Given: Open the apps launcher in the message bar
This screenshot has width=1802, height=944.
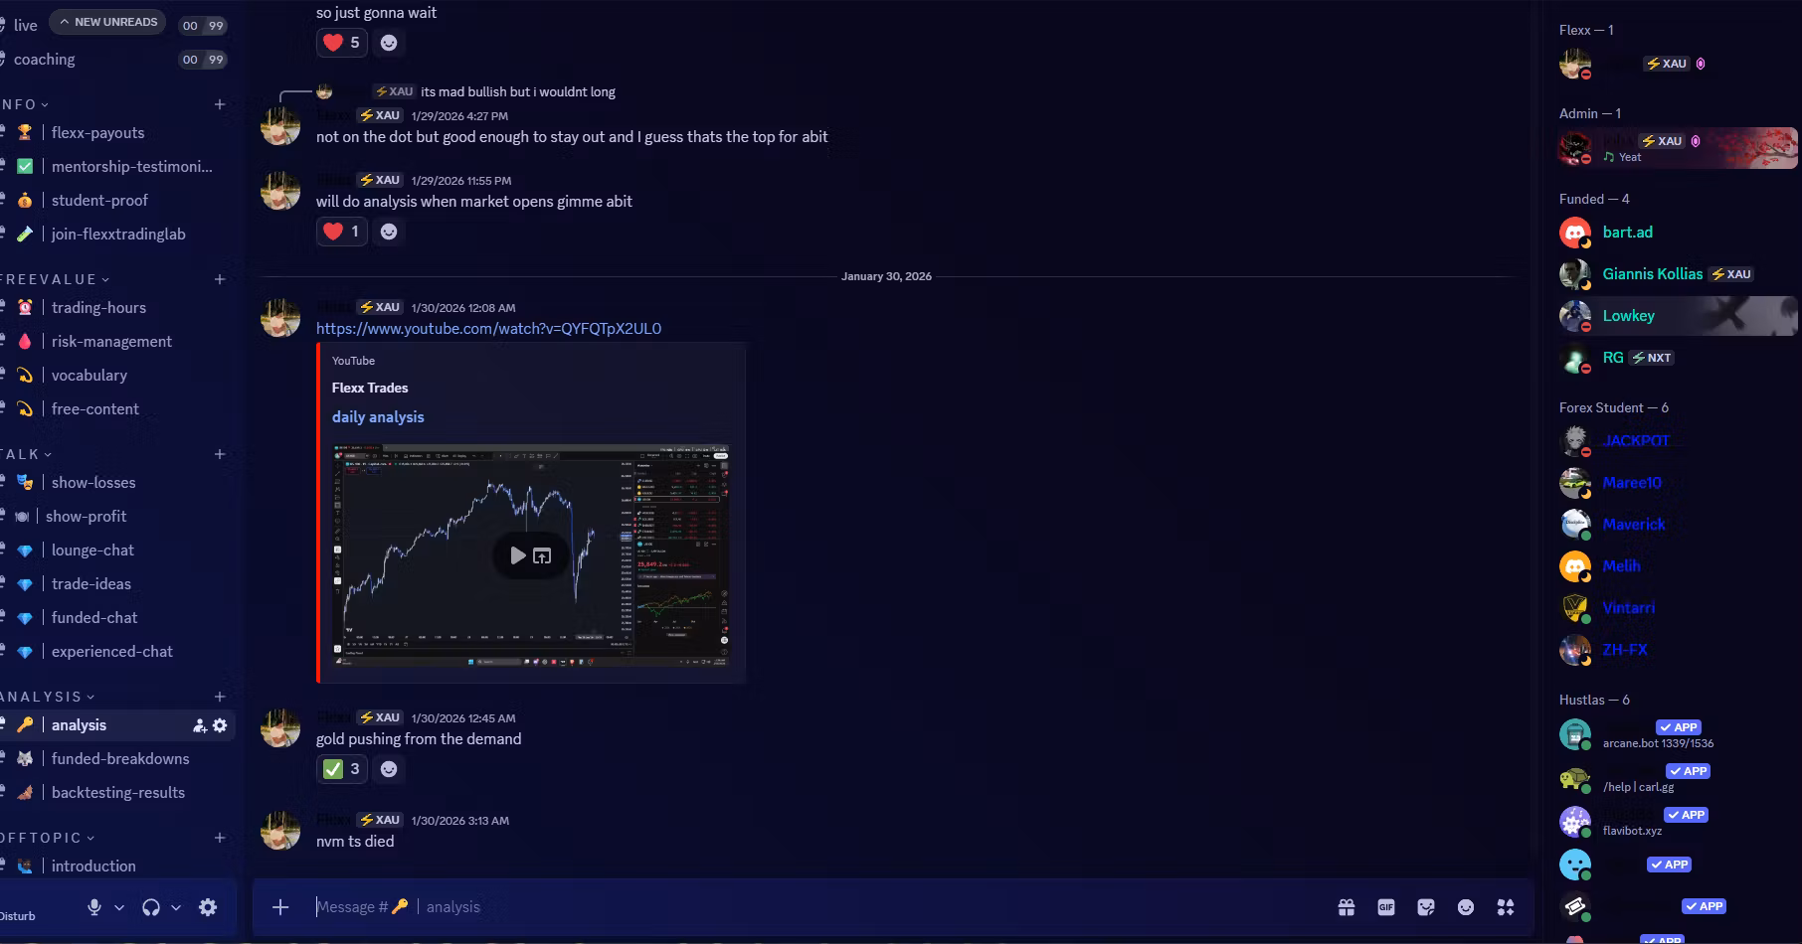Looking at the screenshot, I should point(1506,907).
